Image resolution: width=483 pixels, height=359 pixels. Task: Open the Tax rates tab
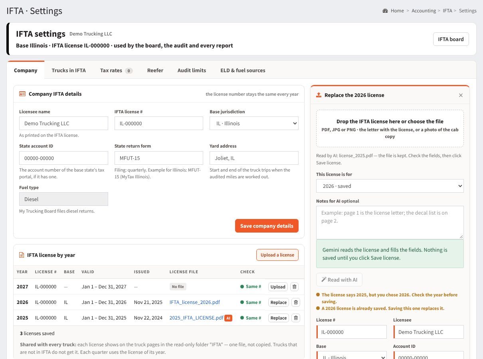pyautogui.click(x=116, y=70)
